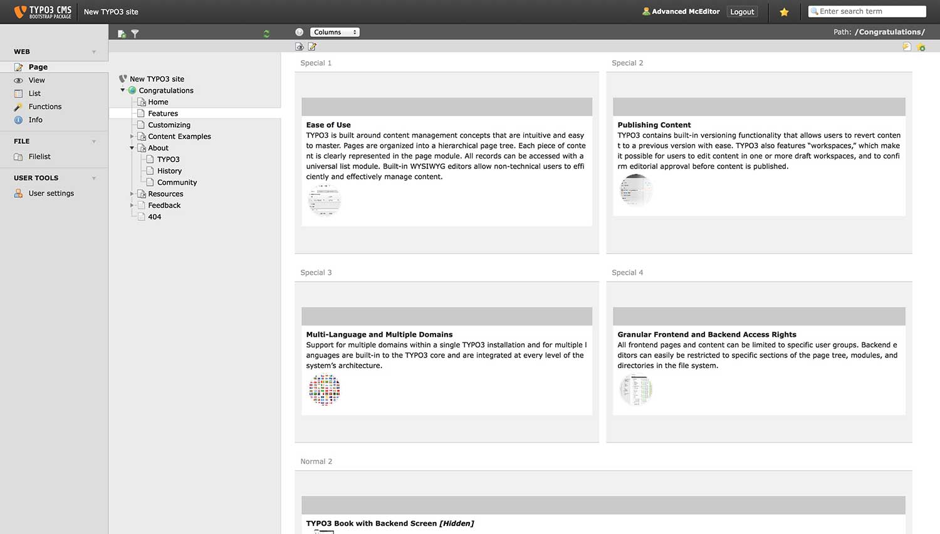The image size is (940, 534).
Task: Click the edit page properties icon
Action: [x=312, y=46]
